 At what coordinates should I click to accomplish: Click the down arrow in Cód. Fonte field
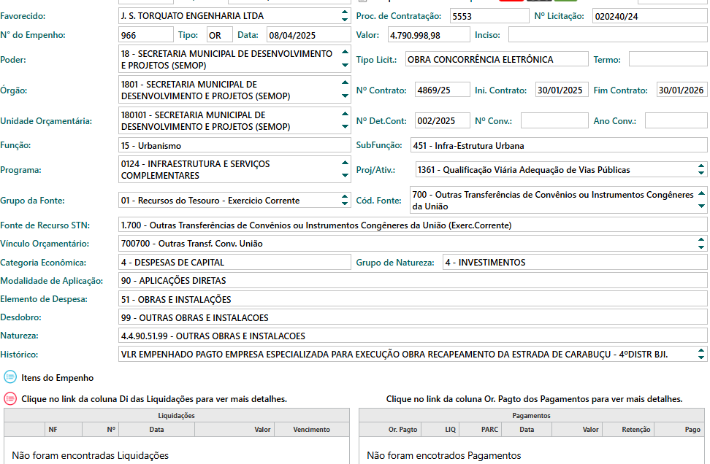[x=701, y=206]
